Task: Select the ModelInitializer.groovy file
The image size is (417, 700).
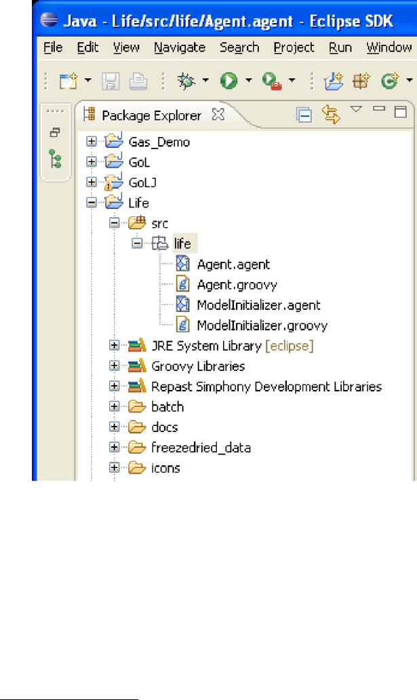Action: [x=262, y=326]
